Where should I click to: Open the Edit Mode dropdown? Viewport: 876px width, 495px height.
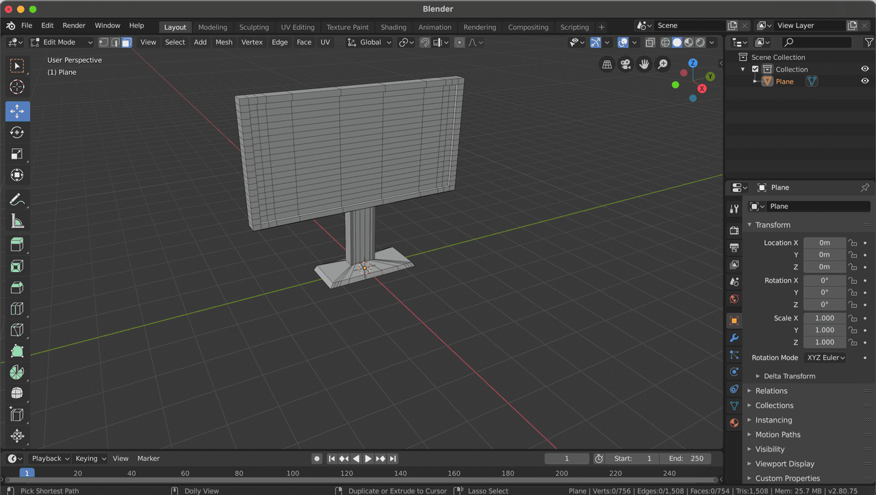pyautogui.click(x=61, y=42)
